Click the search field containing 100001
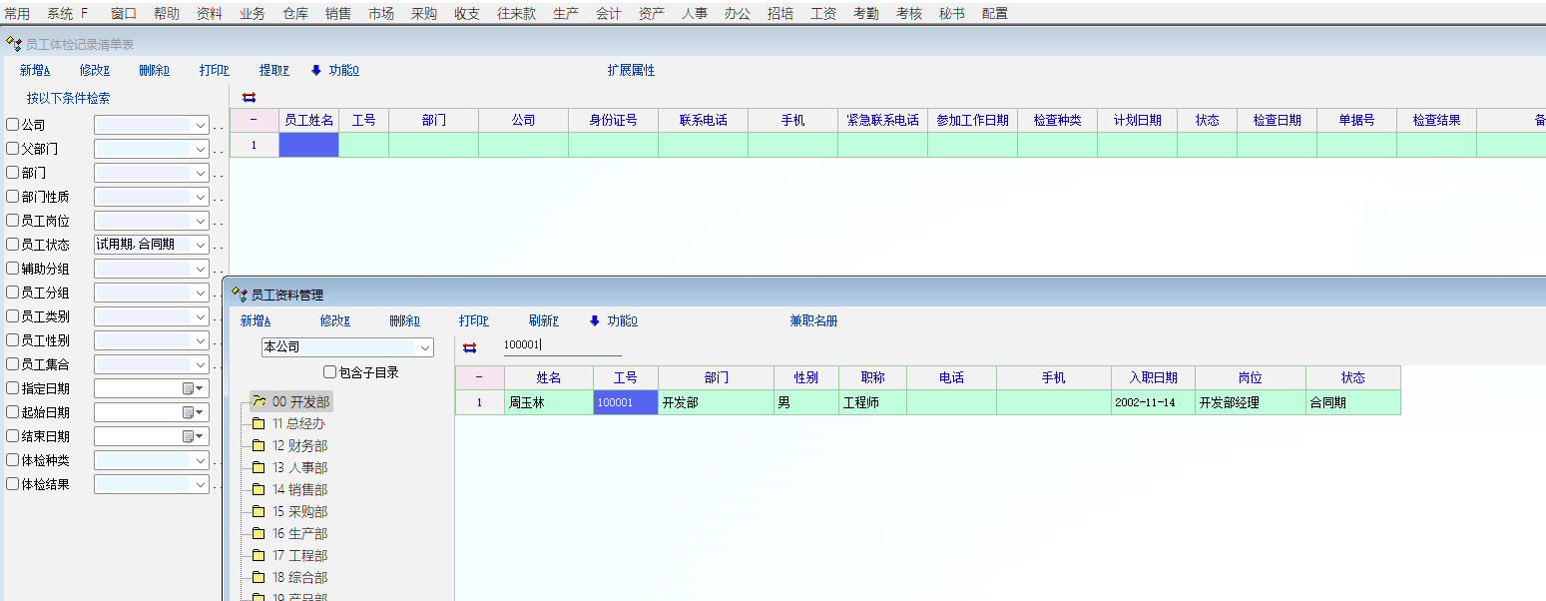Screen dimensions: 1546x601 coord(561,345)
